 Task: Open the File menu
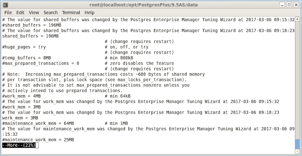click(x=8, y=12)
